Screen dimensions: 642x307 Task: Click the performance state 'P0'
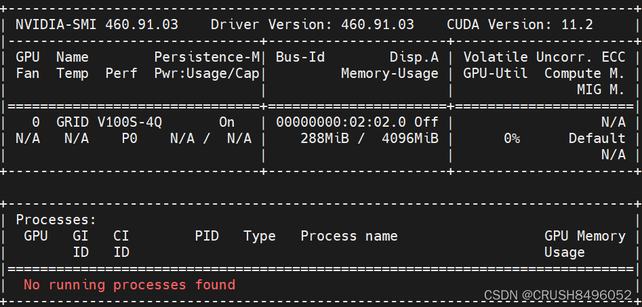coord(129,138)
